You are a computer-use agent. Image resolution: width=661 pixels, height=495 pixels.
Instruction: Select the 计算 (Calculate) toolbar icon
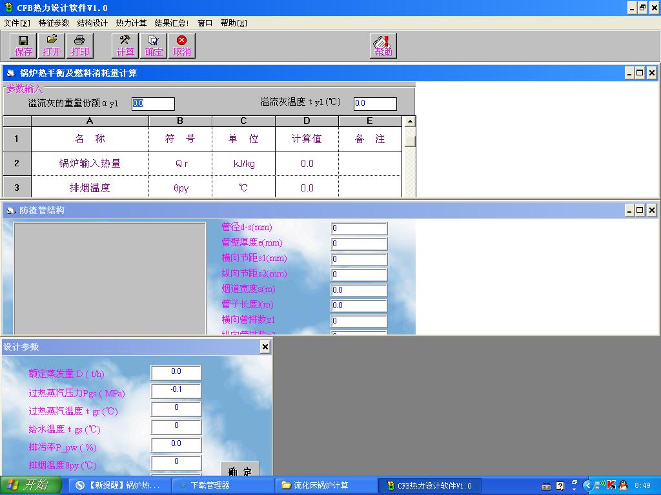point(124,45)
